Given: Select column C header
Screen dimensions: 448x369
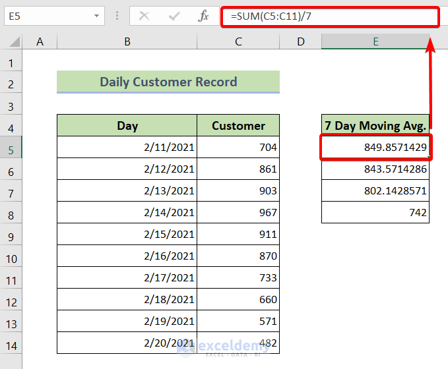Looking at the screenshot, I should click(238, 42).
